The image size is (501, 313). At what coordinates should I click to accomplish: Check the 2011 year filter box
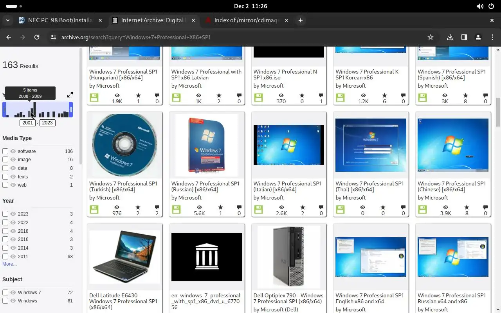click(5, 257)
